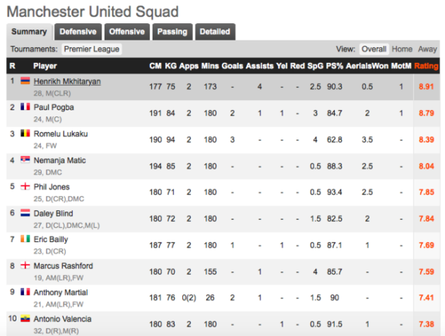This screenshot has width=445, height=336.
Task: Click Netherlands flag icon next to Daley Blind
Action: tap(25, 213)
